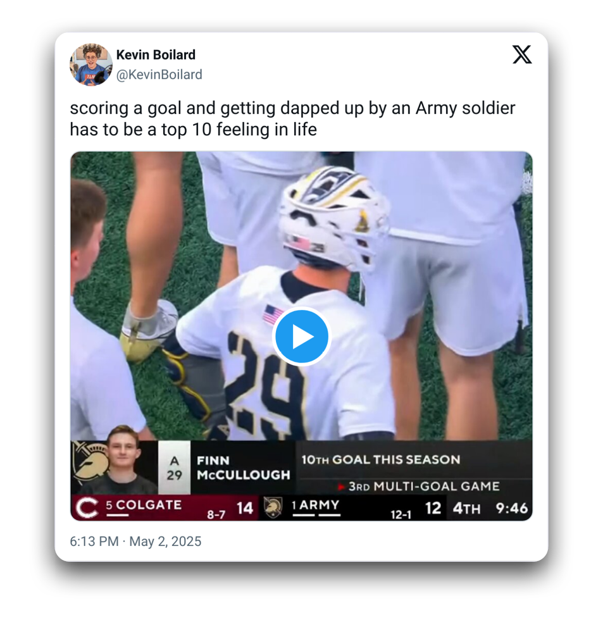Play the lacrosse video
603x639 pixels.
(x=301, y=337)
